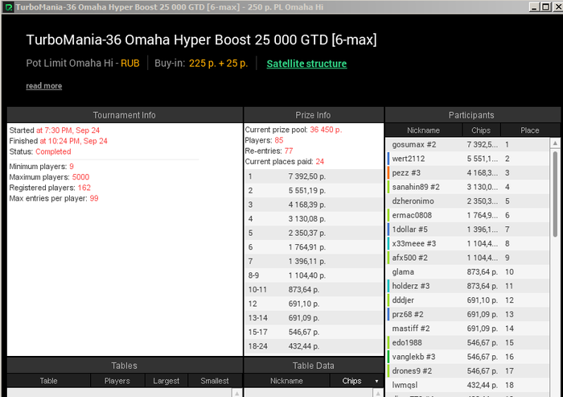
Task: Sort tables by Players column header
Action: coord(117,381)
